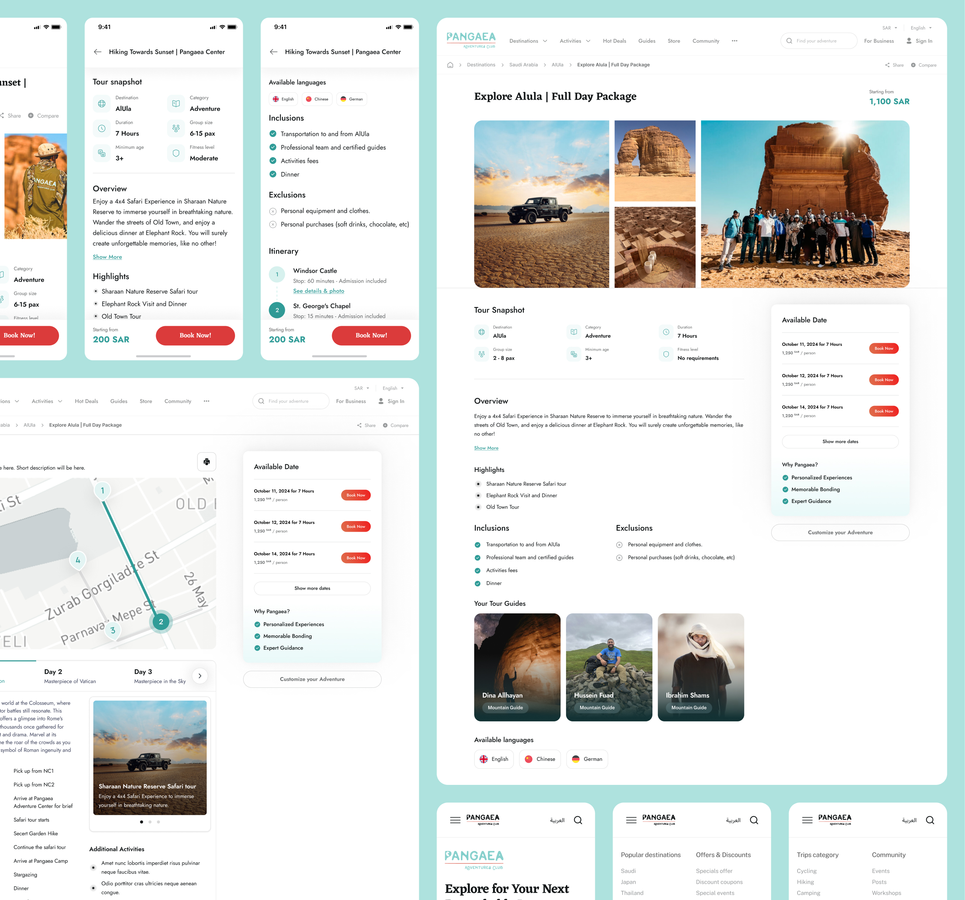The height and width of the screenshot is (900, 965).
Task: Book October 14, 2024 date in lower-left panel
Action: coord(356,558)
